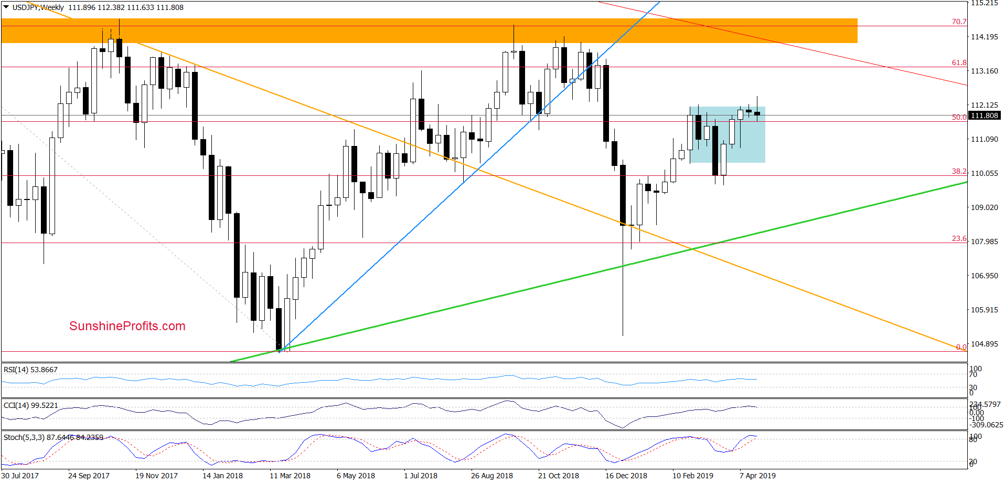The height and width of the screenshot is (483, 1005).
Task: Click the 26 Aug 2018 date label
Action: pyautogui.click(x=491, y=476)
